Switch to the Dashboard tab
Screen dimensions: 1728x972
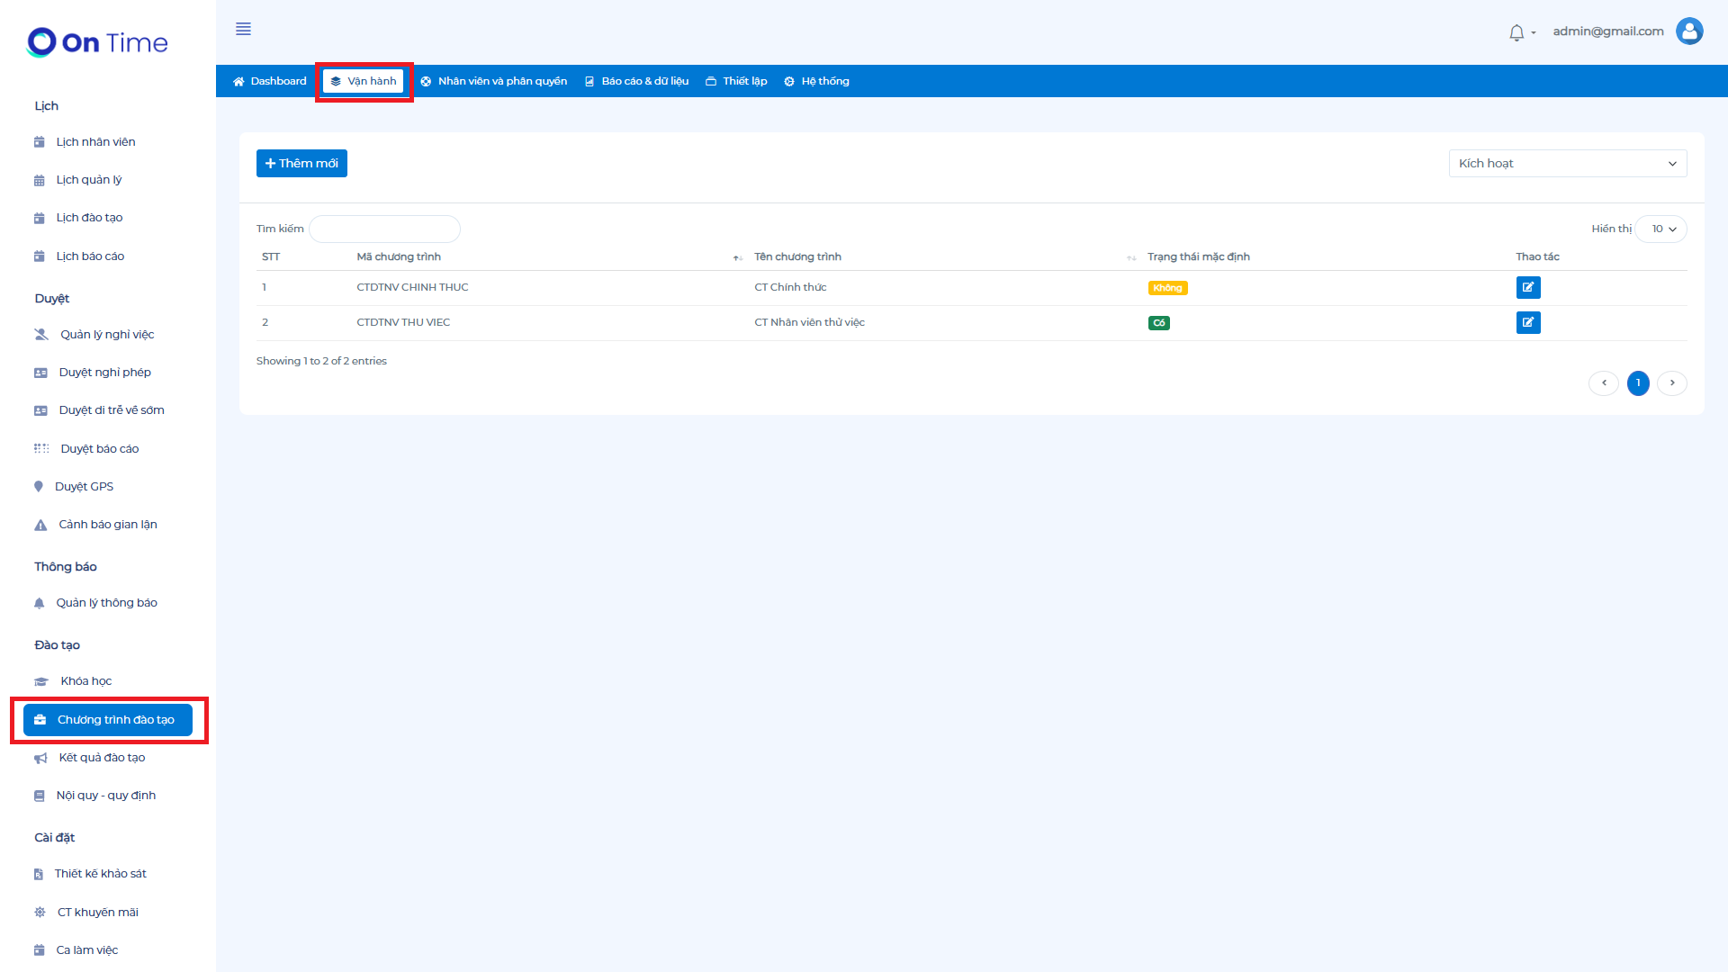tap(270, 82)
